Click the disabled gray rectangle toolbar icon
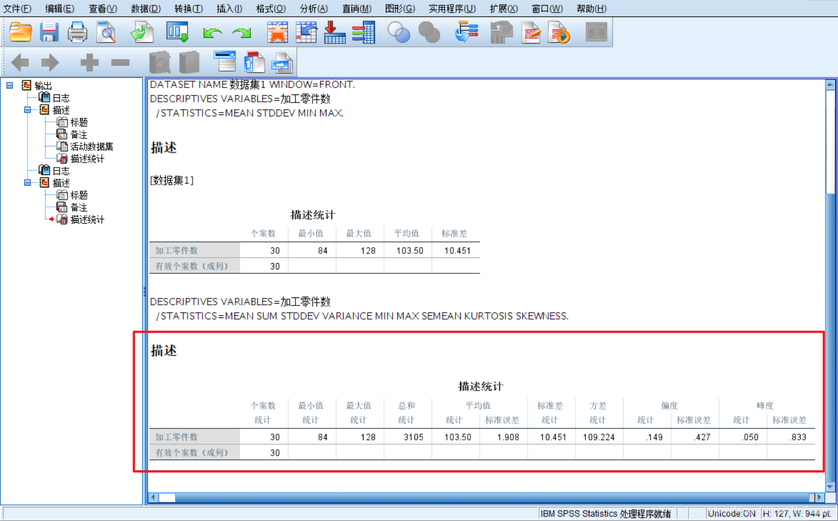 596,33
